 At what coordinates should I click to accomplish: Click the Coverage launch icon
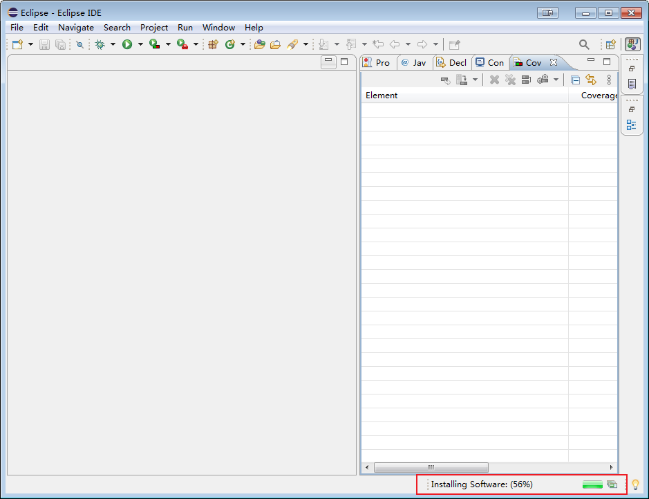click(x=154, y=44)
